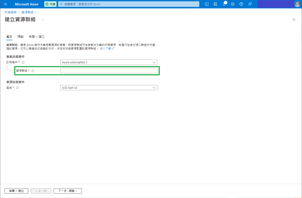Viewport: 302px width, 198px height.
Task: Switch to the 標籤 tab
Action: click(21, 37)
